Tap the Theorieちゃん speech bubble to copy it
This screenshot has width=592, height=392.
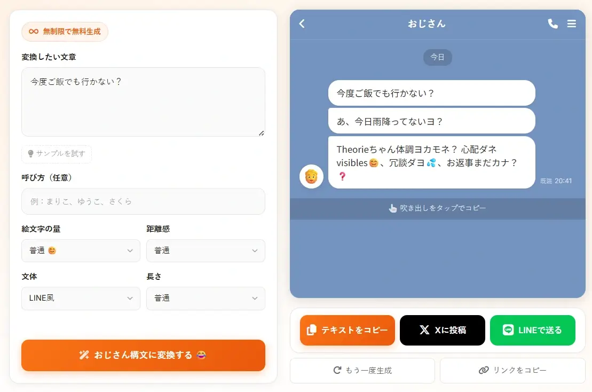pyautogui.click(x=431, y=162)
